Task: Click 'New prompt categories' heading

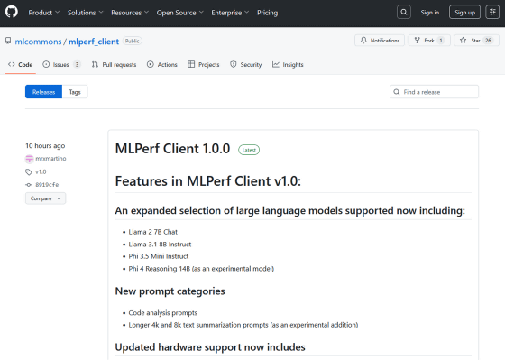Action: [x=170, y=291]
